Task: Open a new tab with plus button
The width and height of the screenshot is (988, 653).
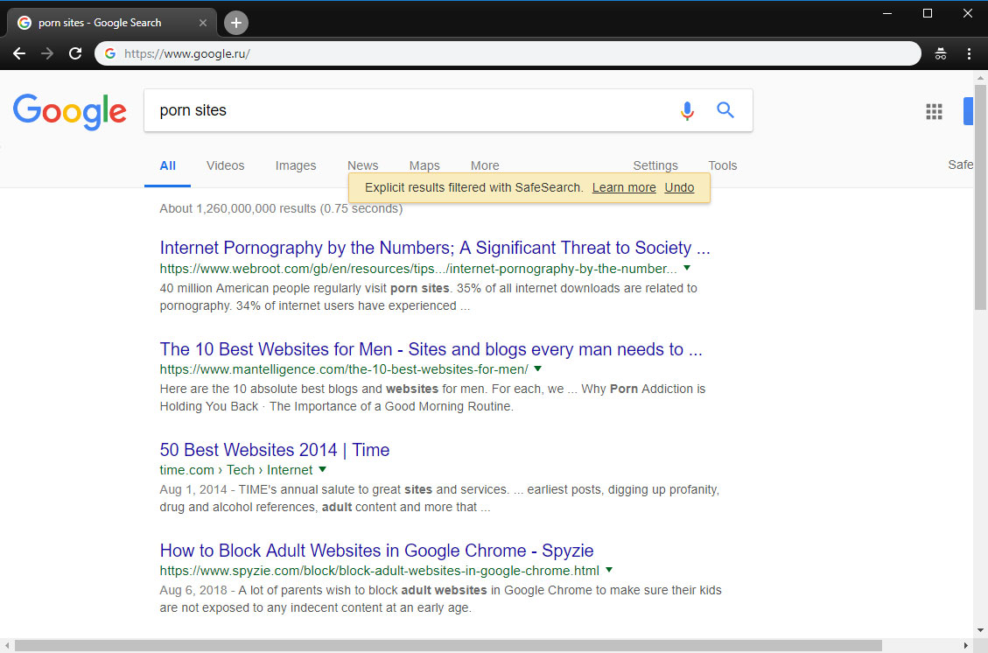Action: (236, 23)
